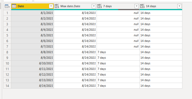The height and width of the screenshot is (99, 192).
Task: Select the 7 days column header
Action: (118, 6)
